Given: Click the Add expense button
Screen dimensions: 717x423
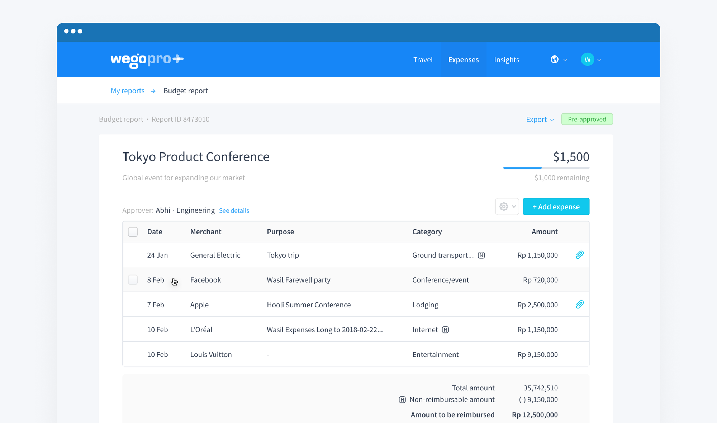Looking at the screenshot, I should coord(556,206).
